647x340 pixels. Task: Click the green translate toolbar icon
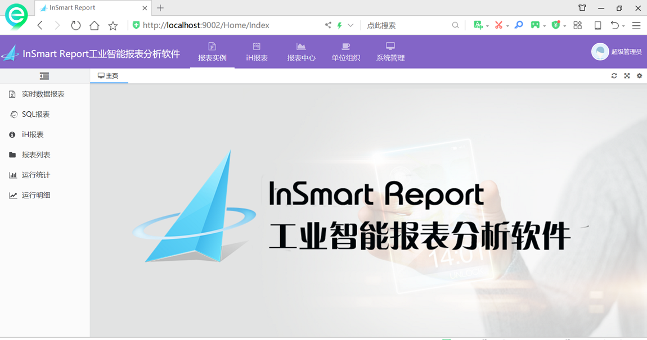pyautogui.click(x=478, y=25)
